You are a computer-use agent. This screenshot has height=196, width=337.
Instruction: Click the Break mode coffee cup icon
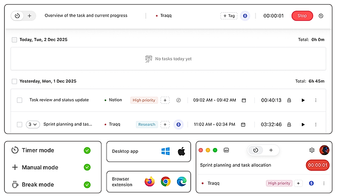15,184
